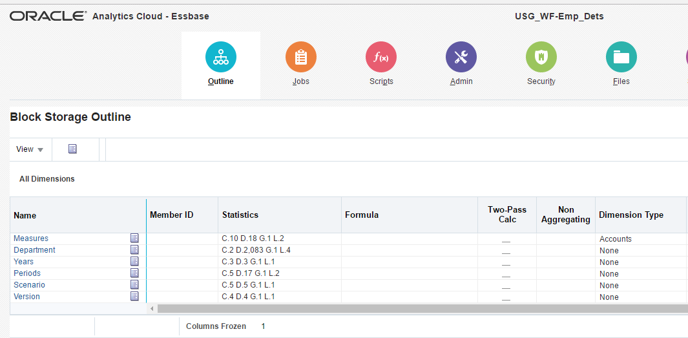Open the Admin tools icon
Screen dimensions: 688x338
coord(461,58)
